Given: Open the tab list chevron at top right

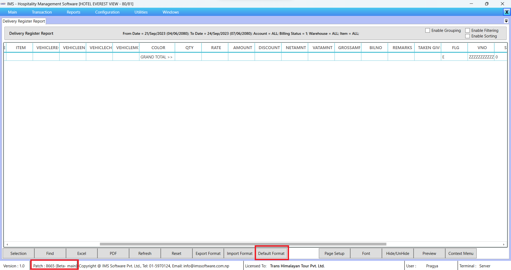Looking at the screenshot, I should [506, 21].
